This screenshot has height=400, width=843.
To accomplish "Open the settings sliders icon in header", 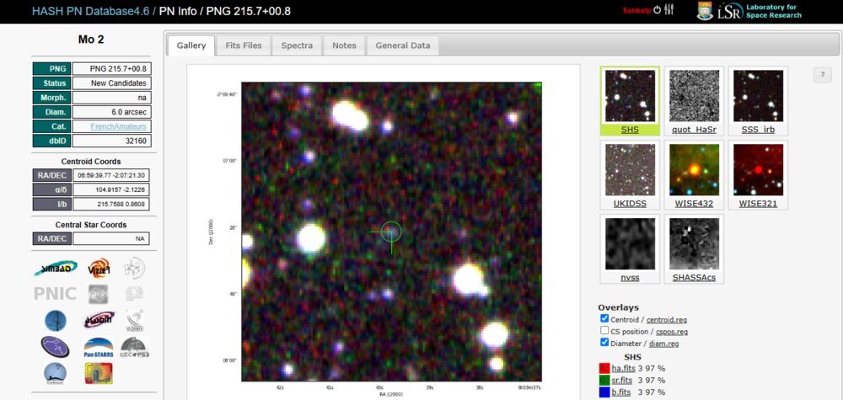I will (x=668, y=9).
